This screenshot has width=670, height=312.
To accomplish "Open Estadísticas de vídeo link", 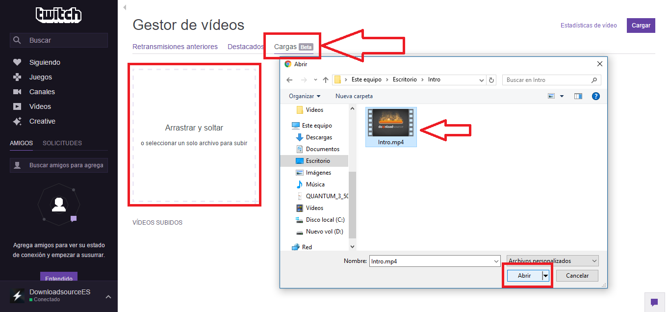I will click(589, 26).
